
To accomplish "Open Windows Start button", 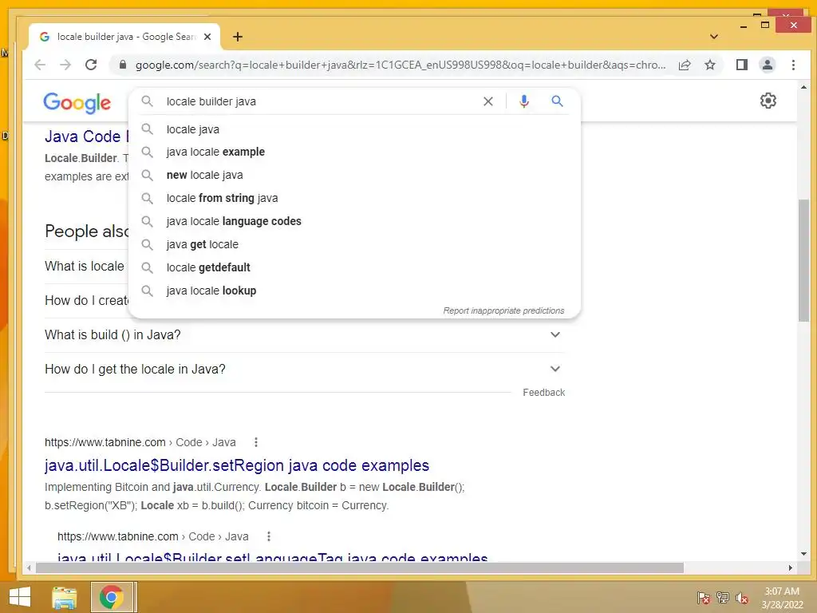I will click(20, 597).
